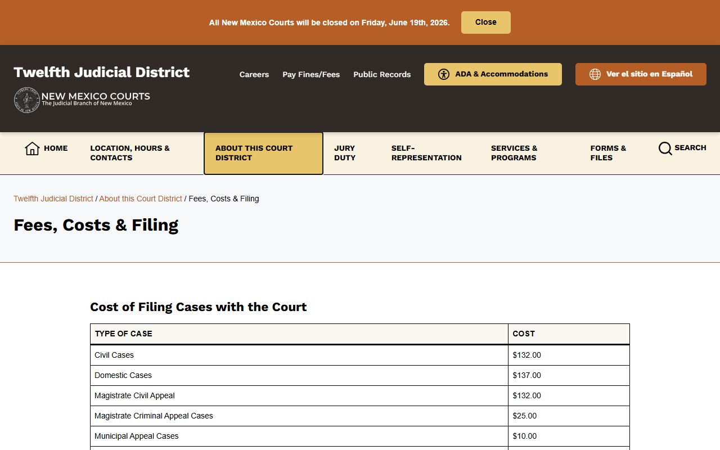This screenshot has width=720, height=450.
Task: Follow the Twelfth Judicial District breadcrumb
Action: point(53,199)
